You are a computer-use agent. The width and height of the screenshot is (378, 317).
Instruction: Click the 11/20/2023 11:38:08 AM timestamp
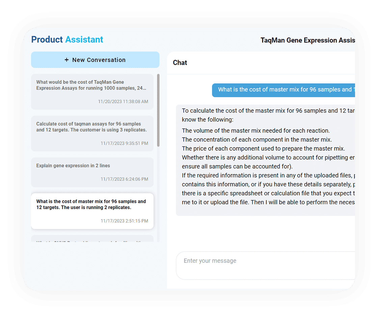123,102
